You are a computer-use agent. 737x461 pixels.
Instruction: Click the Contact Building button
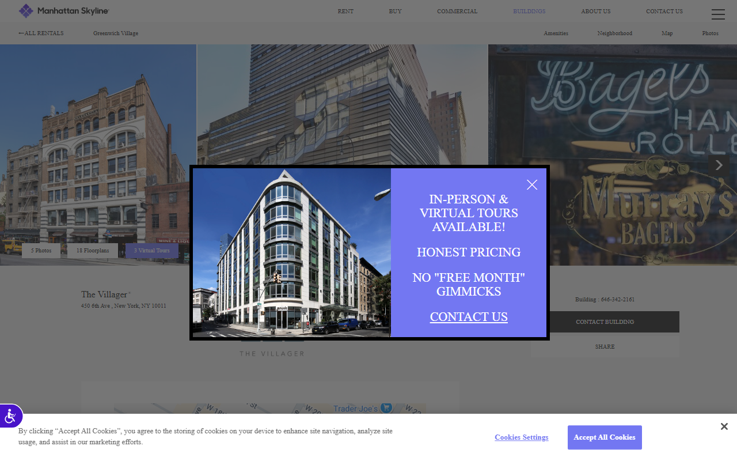[605, 322]
